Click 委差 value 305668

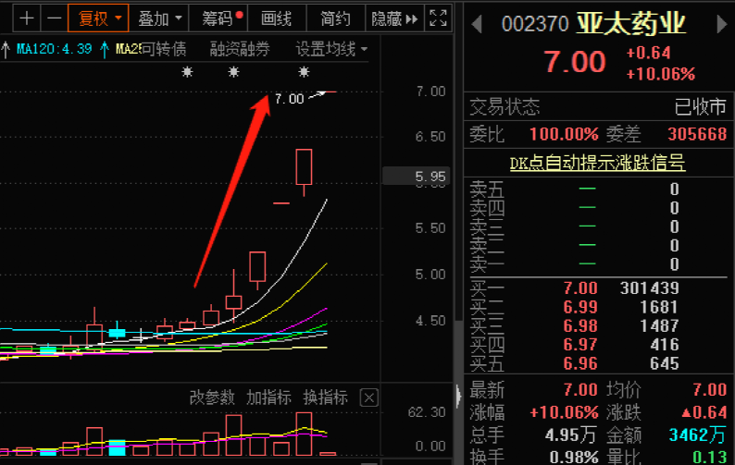(697, 134)
